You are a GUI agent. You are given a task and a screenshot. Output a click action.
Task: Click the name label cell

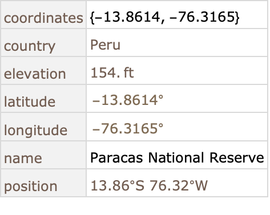[43, 155]
